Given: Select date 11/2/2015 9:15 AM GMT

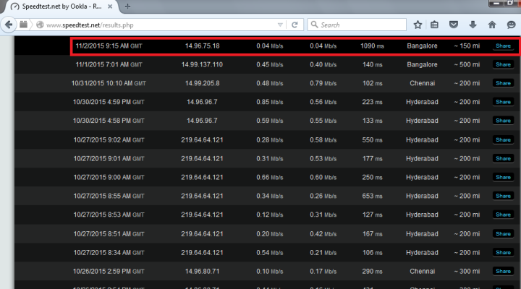Looking at the screenshot, I should (x=109, y=46).
